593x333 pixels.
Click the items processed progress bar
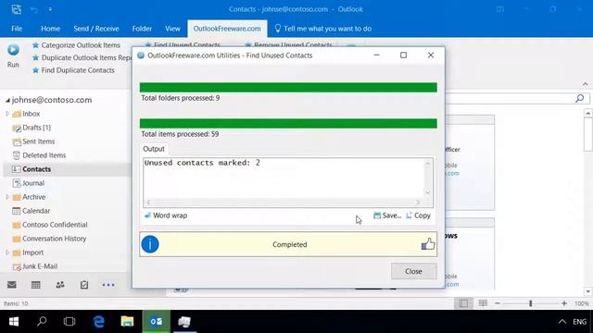tap(288, 123)
